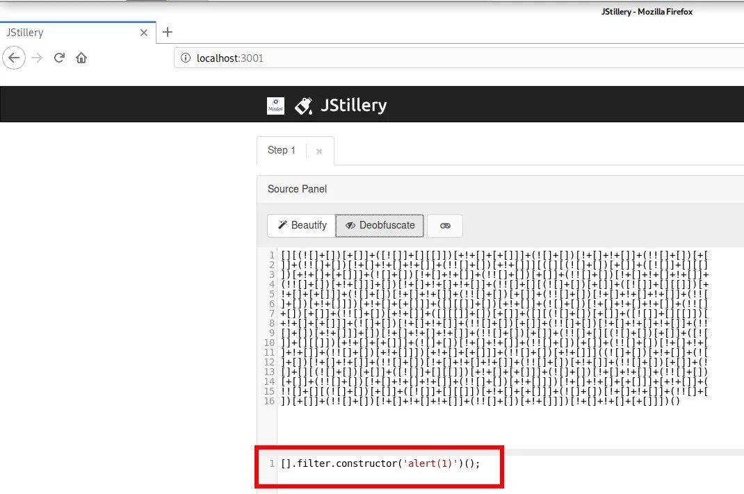Open a new browser tab

(168, 32)
